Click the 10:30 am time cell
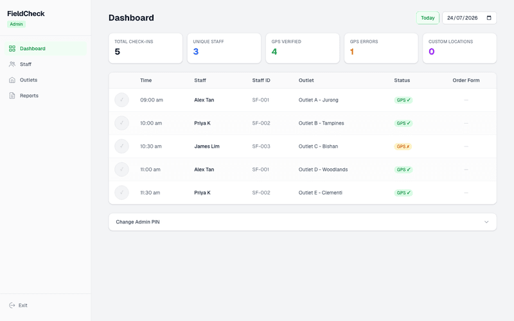This screenshot has height=321, width=514. click(x=151, y=146)
